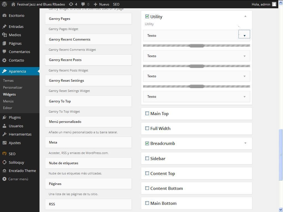Select the Gantry Reset Settings widget
This screenshot has width=283, height=212.
point(88,81)
